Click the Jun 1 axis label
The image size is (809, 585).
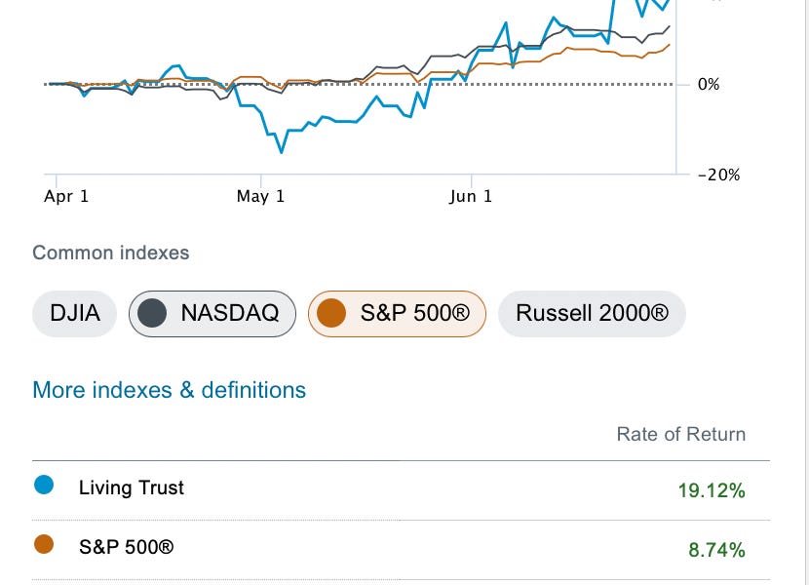[x=472, y=195]
